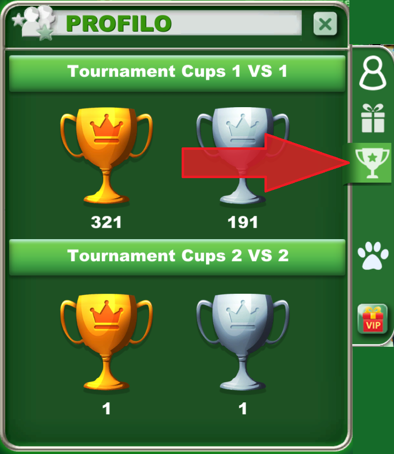The image size is (394, 454).
Task: Click the 321 gold cup count
Action: point(106,222)
